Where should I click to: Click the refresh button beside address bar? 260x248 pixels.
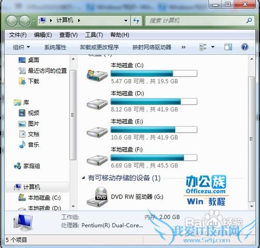coord(136,21)
